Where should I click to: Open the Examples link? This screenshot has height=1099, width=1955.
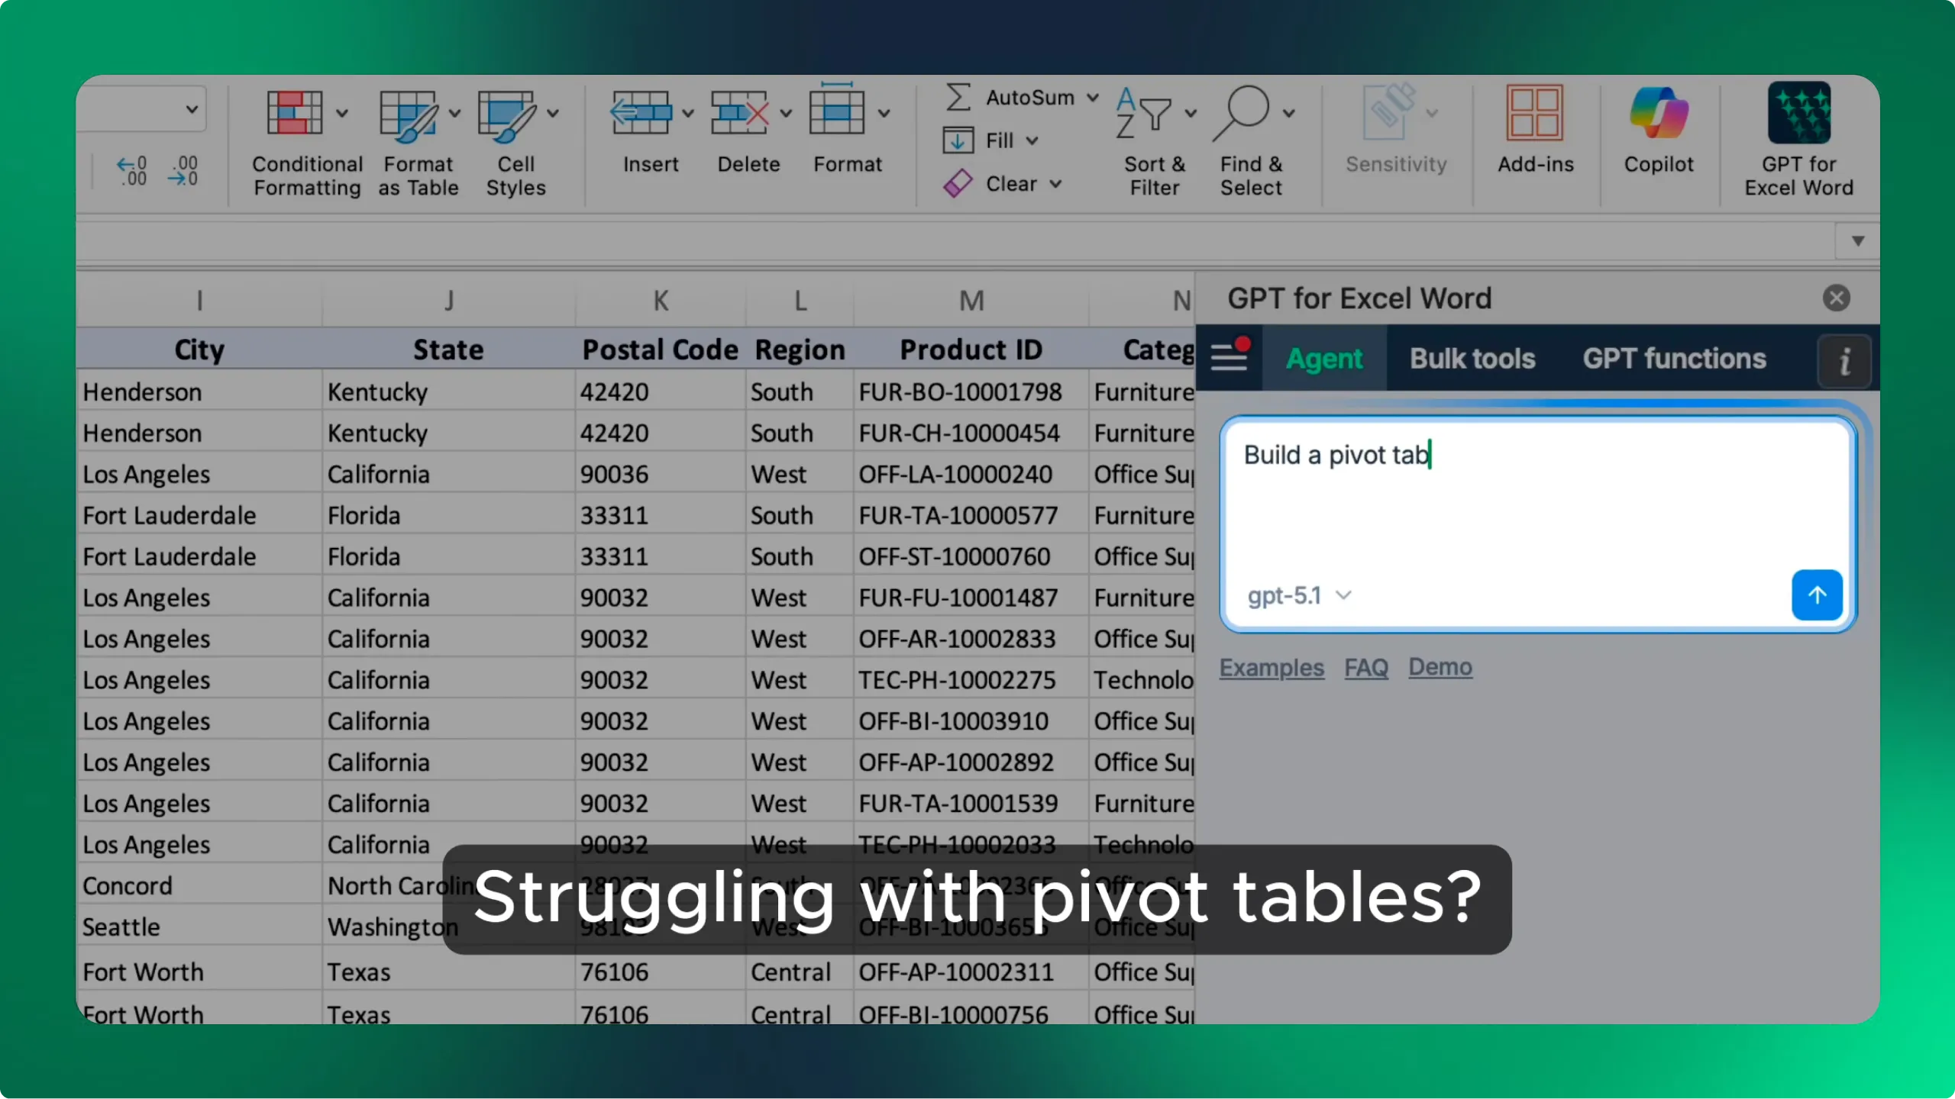point(1271,668)
